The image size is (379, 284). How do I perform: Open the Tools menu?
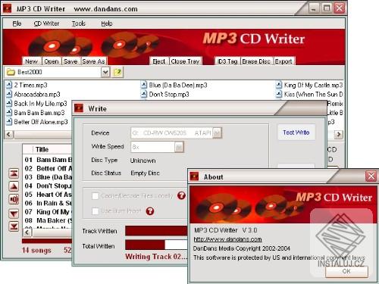coord(79,23)
